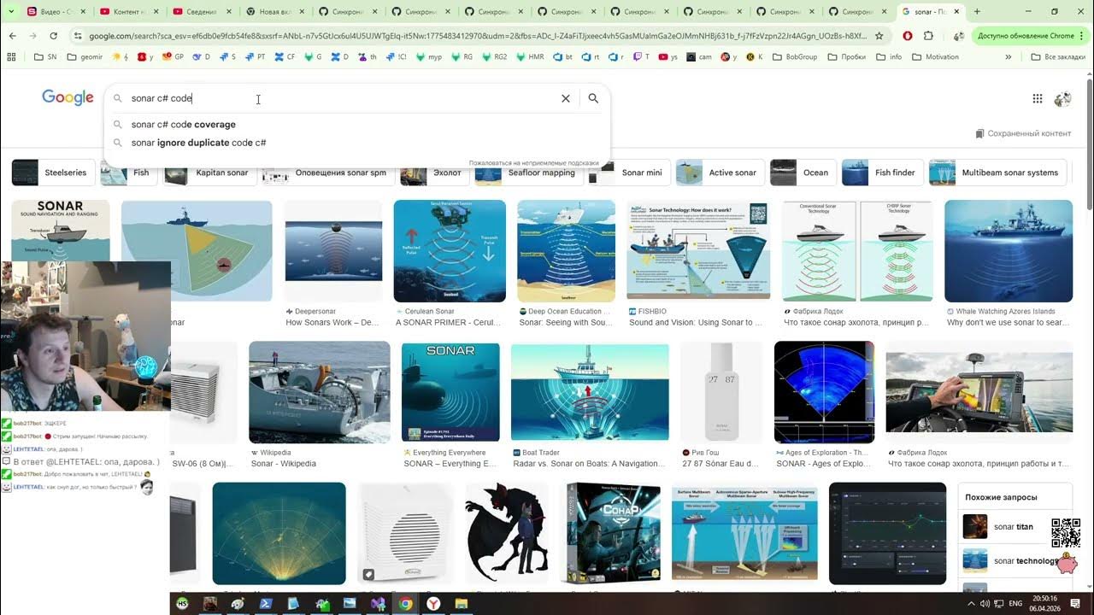Image resolution: width=1094 pixels, height=615 pixels.
Task: Filter images by the Эхолот chip
Action: [x=433, y=173]
